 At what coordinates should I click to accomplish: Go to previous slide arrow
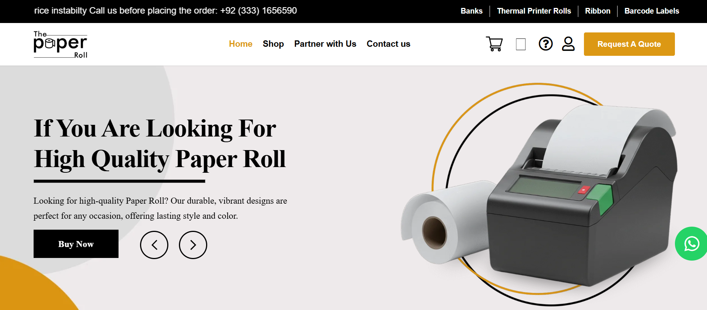pyautogui.click(x=154, y=245)
